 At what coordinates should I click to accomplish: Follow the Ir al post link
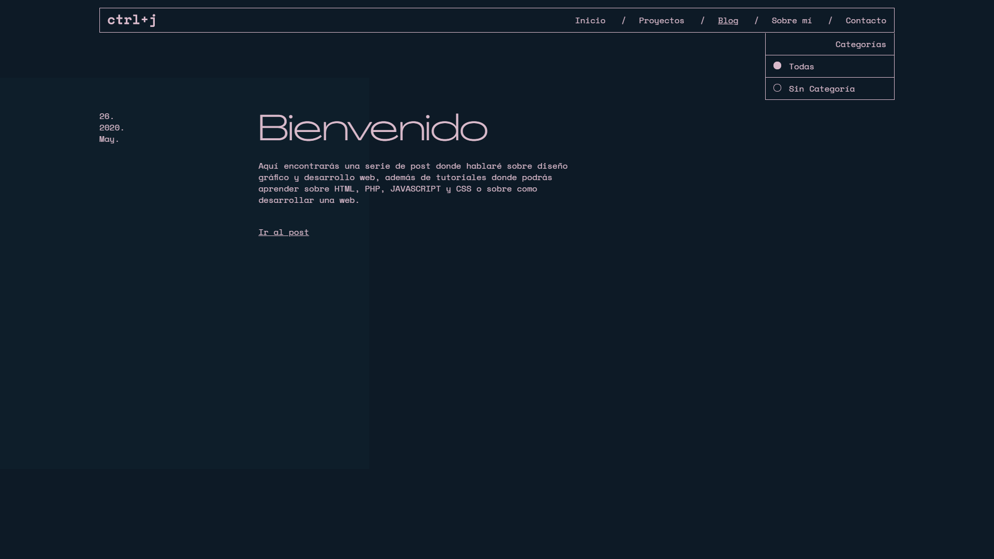pos(283,232)
